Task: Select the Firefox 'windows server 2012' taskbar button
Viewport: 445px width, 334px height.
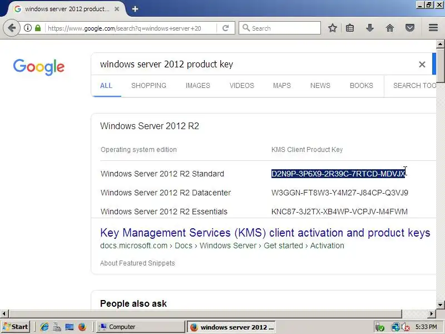Action: (x=231, y=327)
